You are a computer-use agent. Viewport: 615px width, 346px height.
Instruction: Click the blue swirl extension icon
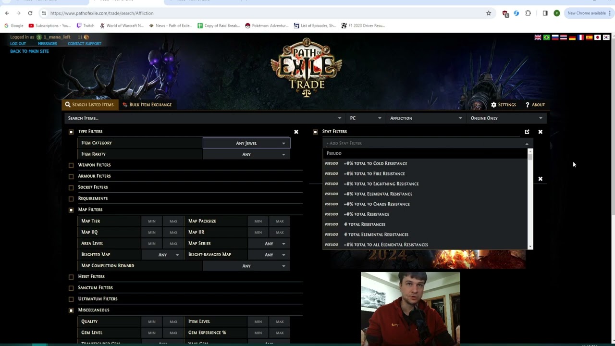pos(517,13)
